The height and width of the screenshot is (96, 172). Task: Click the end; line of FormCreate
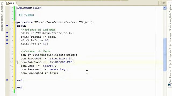pos(20,80)
